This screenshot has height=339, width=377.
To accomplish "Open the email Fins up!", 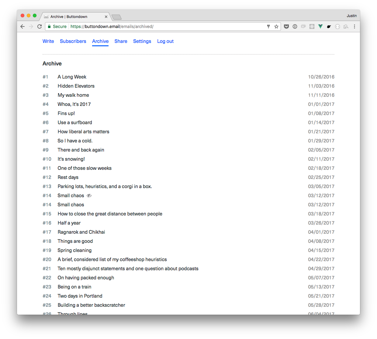I will pyautogui.click(x=66, y=113).
